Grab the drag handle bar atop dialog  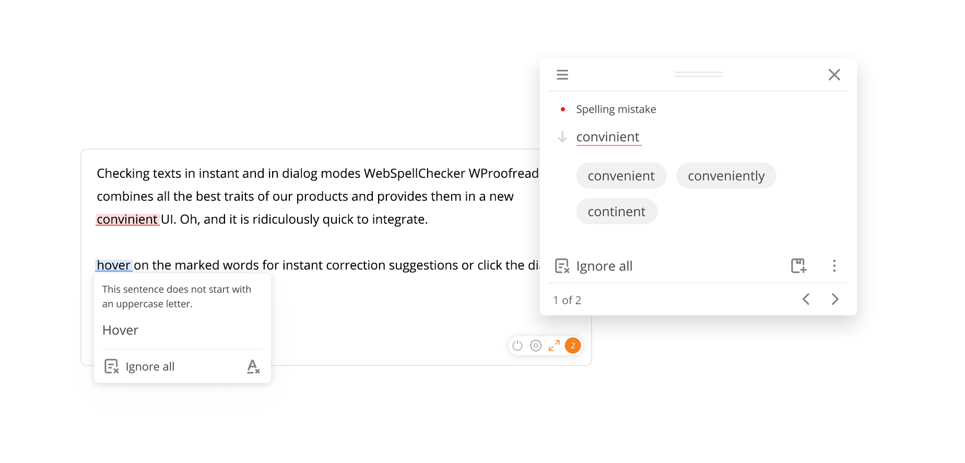coord(698,75)
